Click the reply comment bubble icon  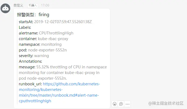pos(121,104)
